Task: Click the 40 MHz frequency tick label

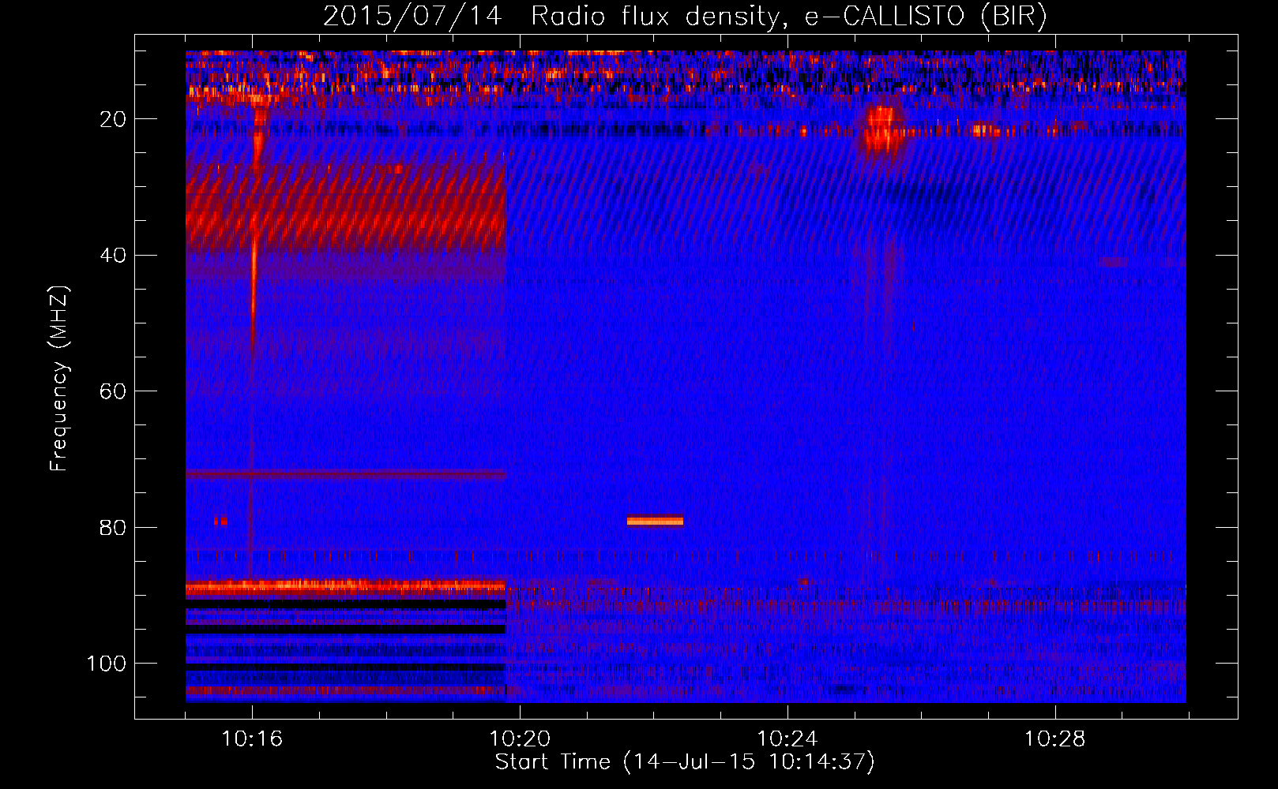Action: [113, 256]
